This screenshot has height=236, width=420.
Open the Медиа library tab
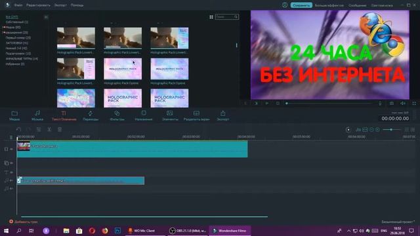tap(14, 115)
